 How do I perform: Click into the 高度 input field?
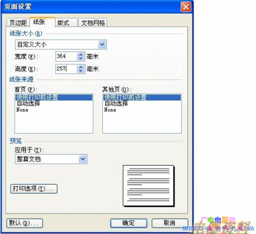point(66,69)
